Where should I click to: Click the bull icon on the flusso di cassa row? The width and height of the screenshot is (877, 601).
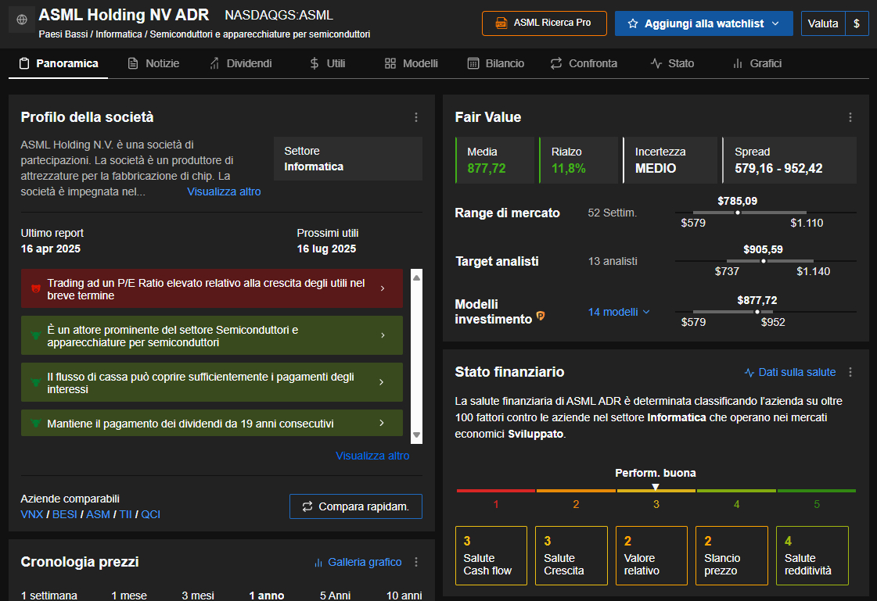[x=36, y=383]
